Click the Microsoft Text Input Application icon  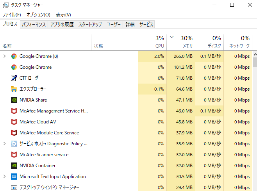coord(14,177)
